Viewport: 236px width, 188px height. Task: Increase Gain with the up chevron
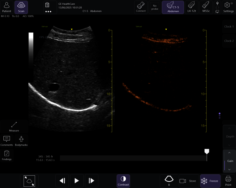click(230, 153)
